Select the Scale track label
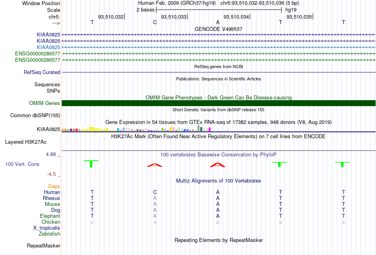 [53, 10]
